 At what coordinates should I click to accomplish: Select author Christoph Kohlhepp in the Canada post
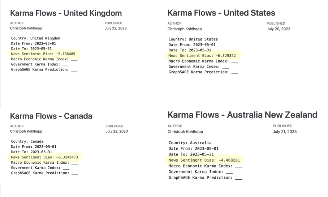(x=26, y=132)
